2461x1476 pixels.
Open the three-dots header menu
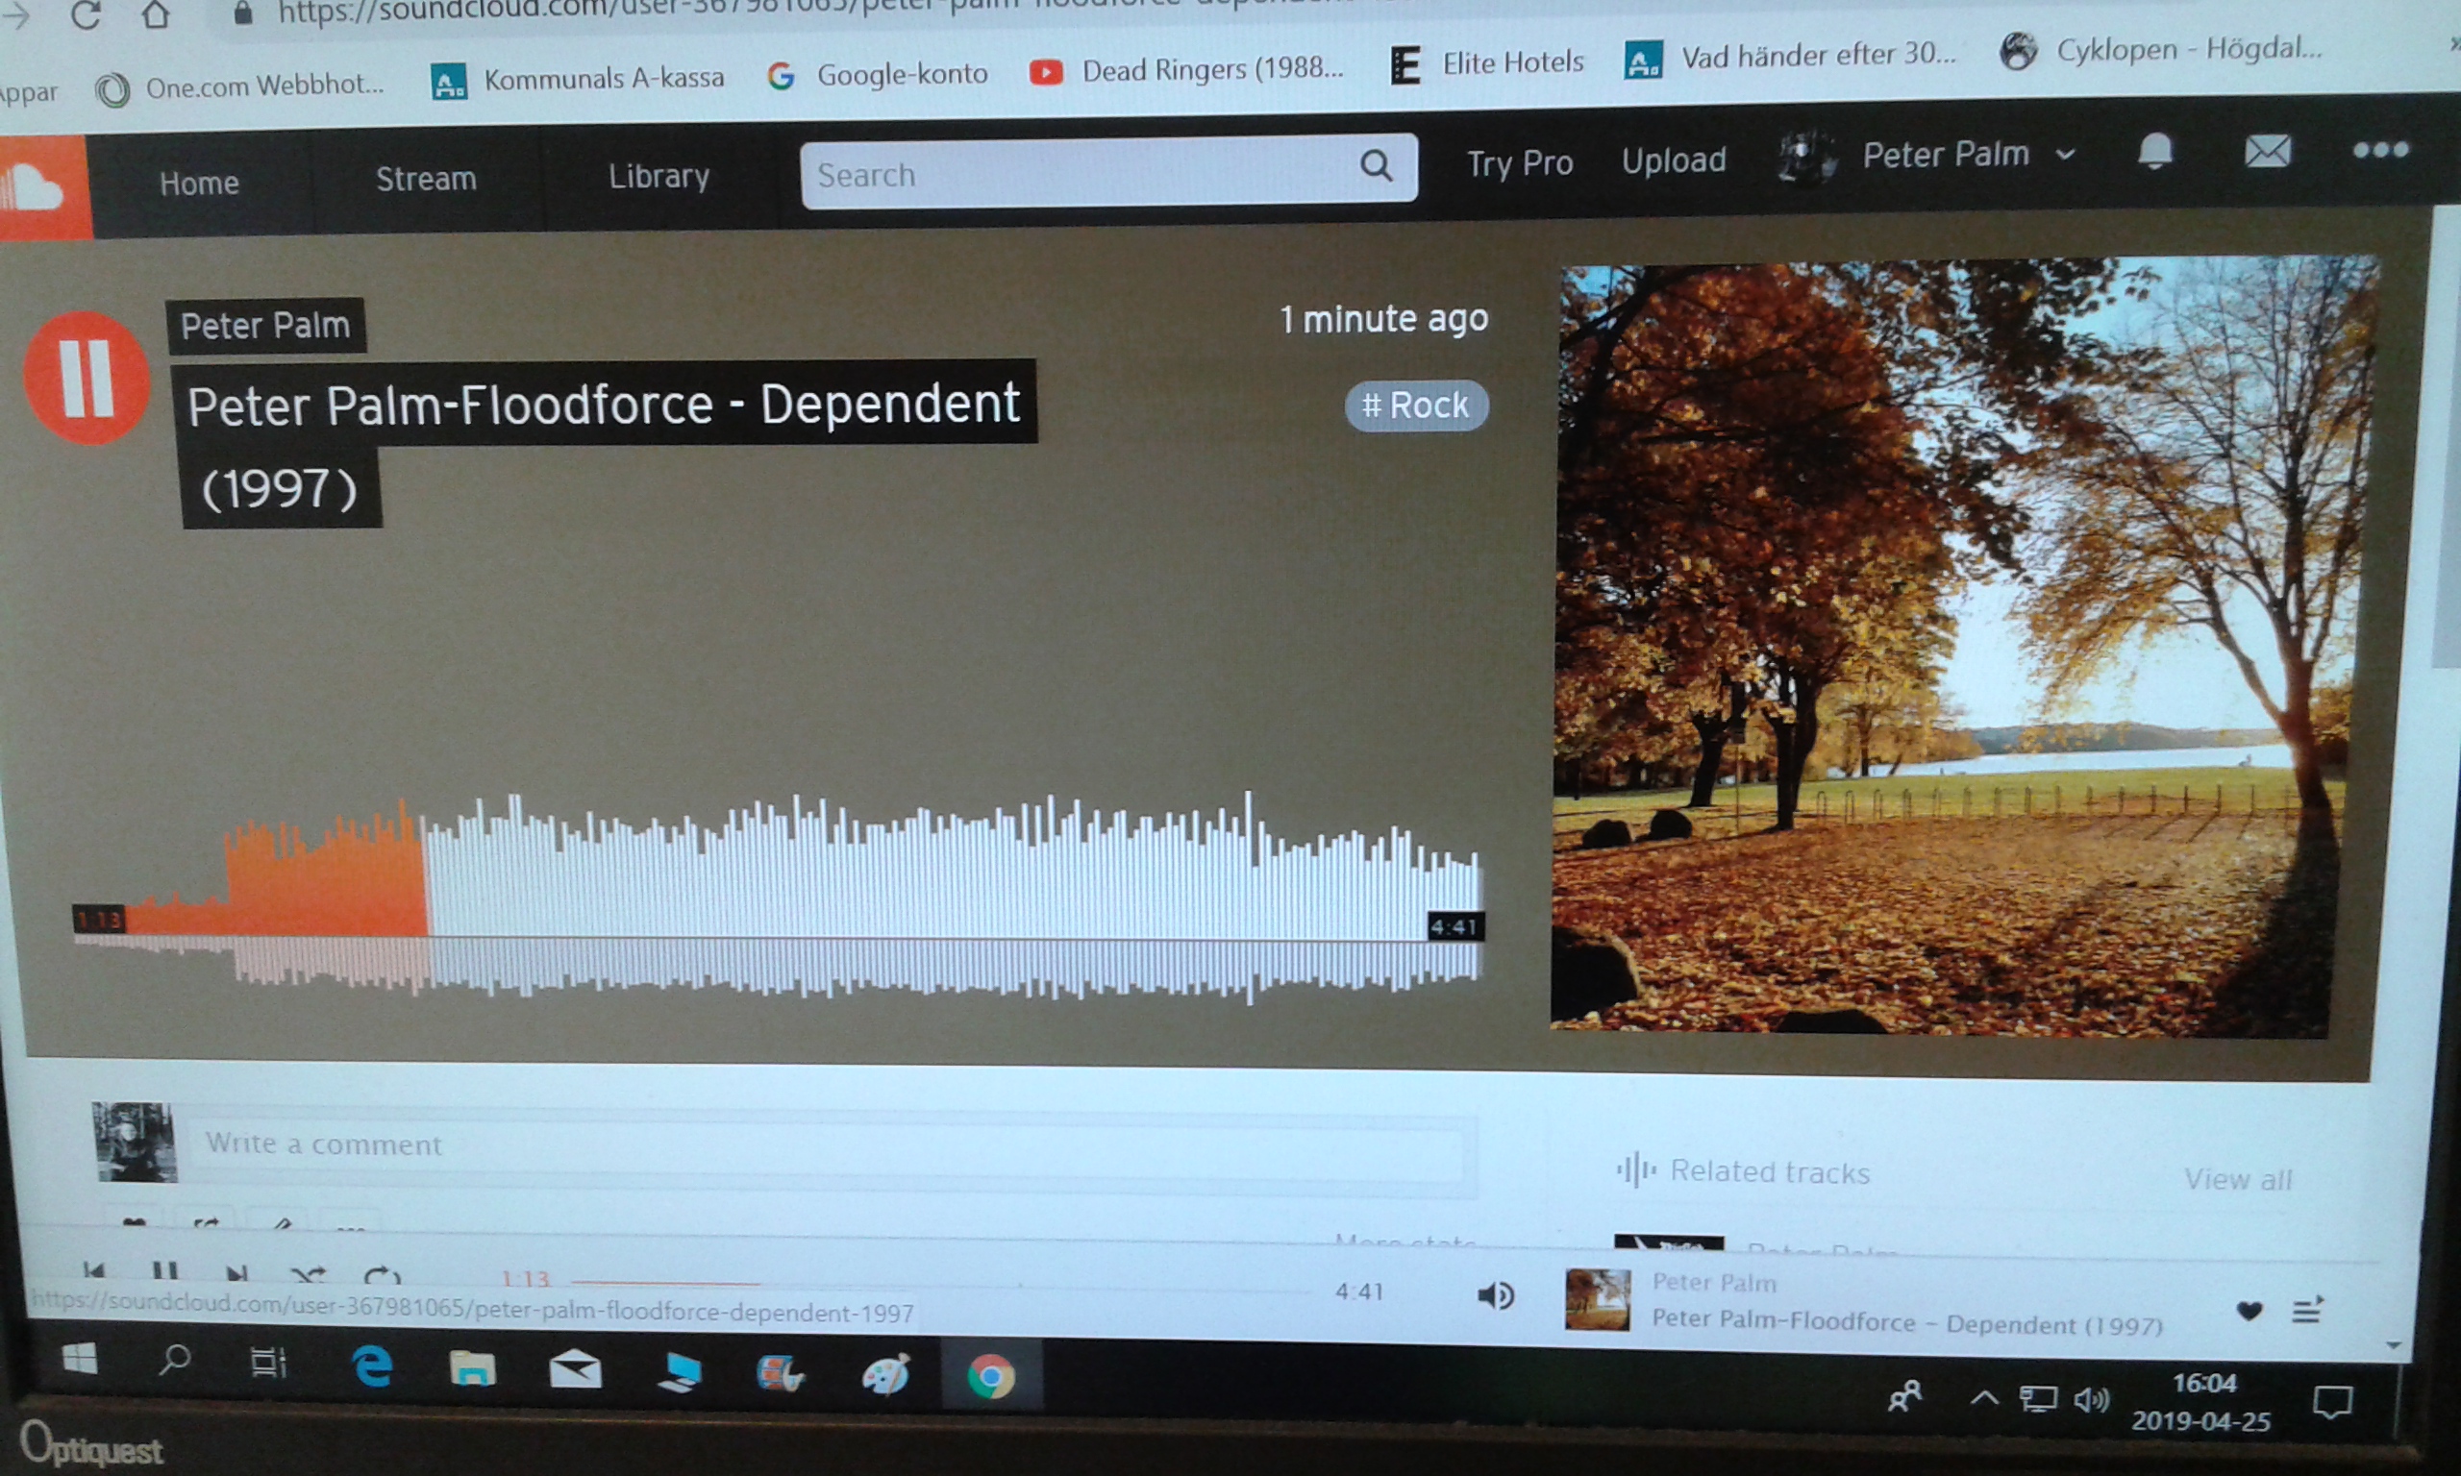(x=2379, y=150)
